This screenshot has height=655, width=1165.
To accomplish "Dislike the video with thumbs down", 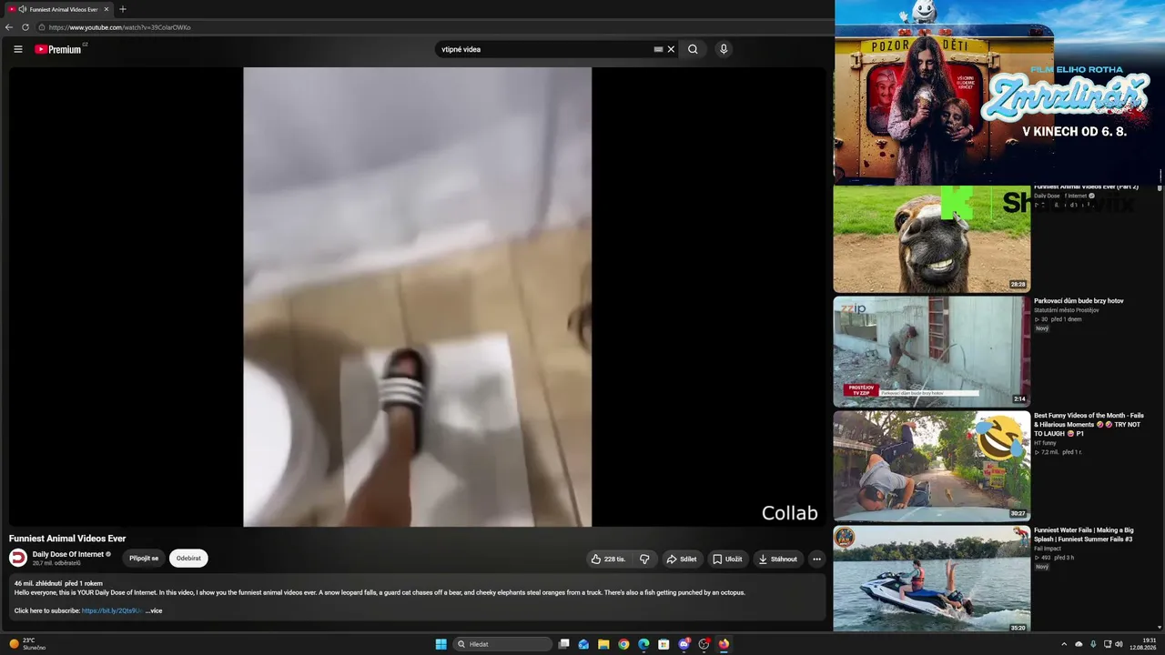I will pos(644,559).
